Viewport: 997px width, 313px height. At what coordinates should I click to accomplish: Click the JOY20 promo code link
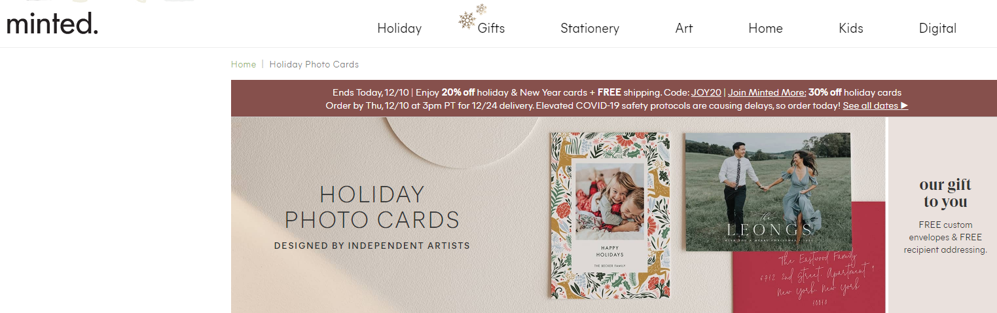[706, 92]
